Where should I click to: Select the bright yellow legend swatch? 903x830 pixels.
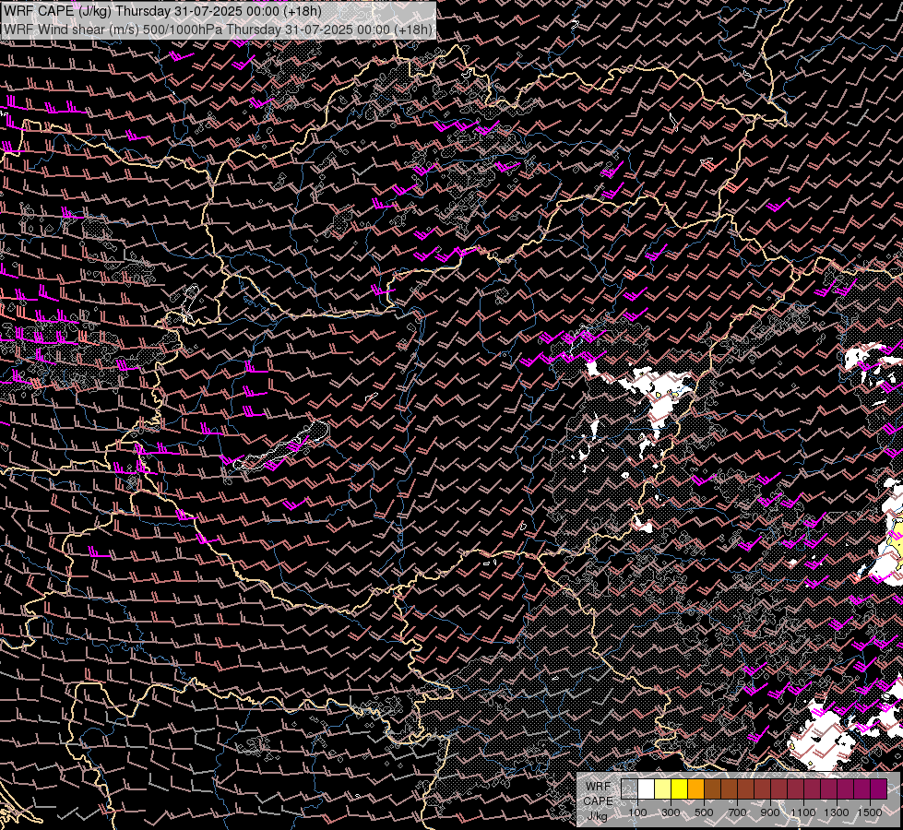679,789
